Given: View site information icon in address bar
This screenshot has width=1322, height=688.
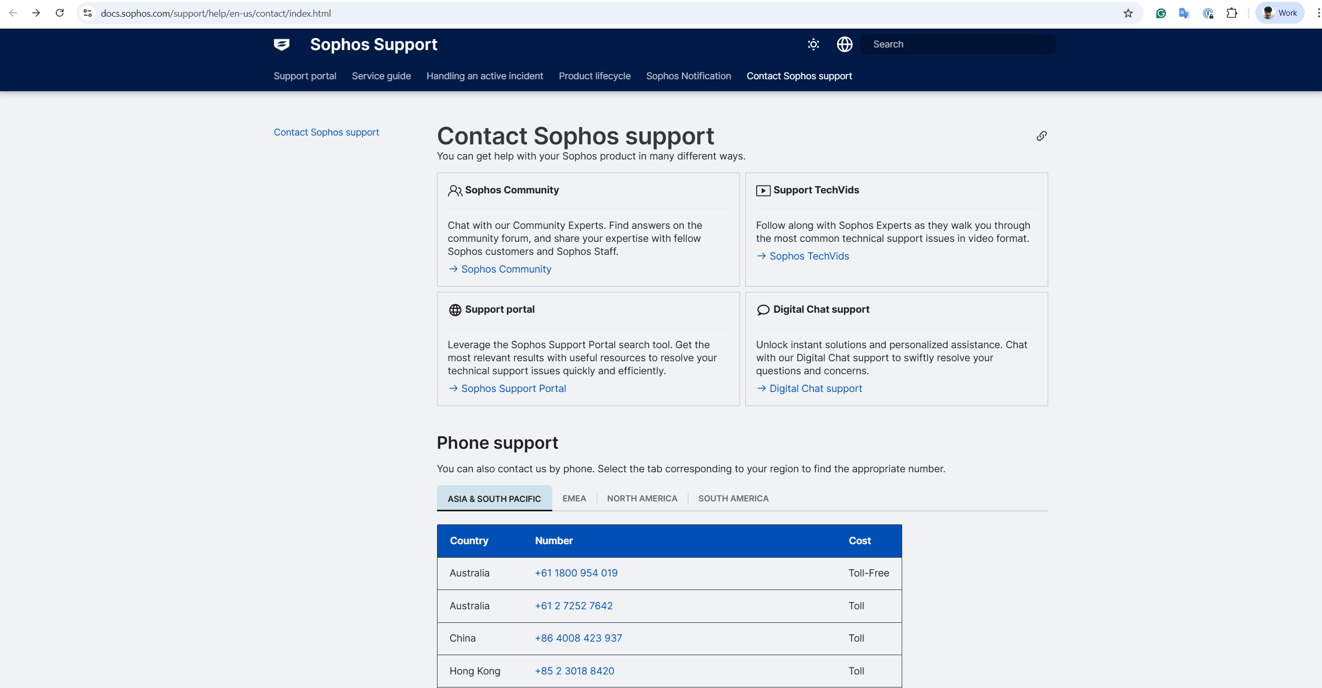Looking at the screenshot, I should pos(88,13).
